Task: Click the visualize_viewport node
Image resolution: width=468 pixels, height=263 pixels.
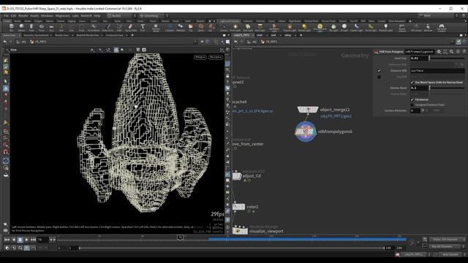Action: (x=240, y=231)
